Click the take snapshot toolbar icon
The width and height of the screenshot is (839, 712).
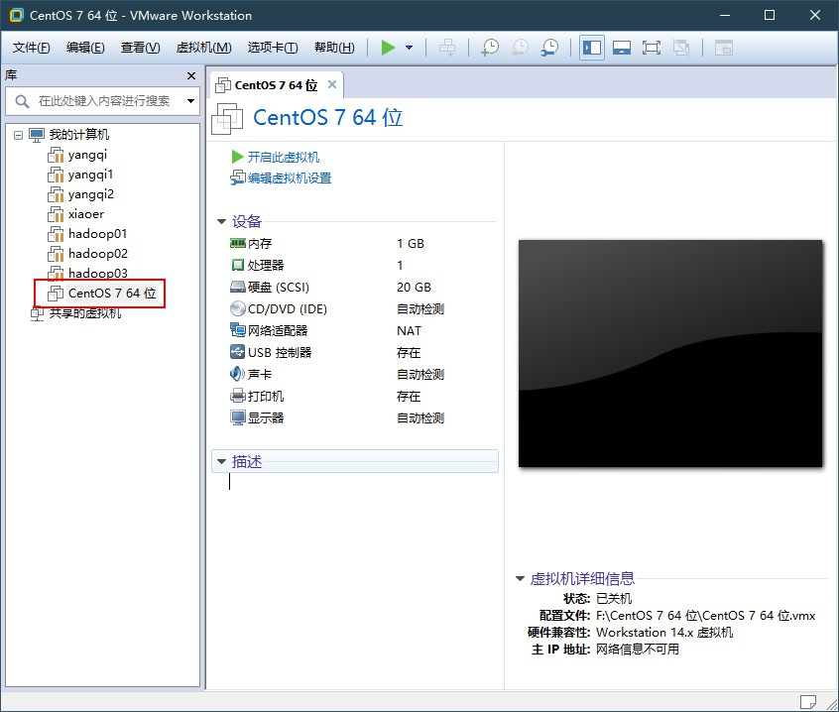[490, 48]
